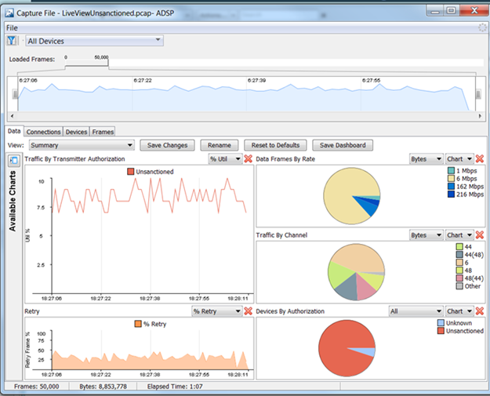Click the 6:27:22 timeline marker
Screen dimensions: 490x396
pos(143,80)
